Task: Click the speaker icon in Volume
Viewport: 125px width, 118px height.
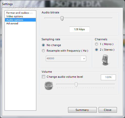Action: point(49,86)
